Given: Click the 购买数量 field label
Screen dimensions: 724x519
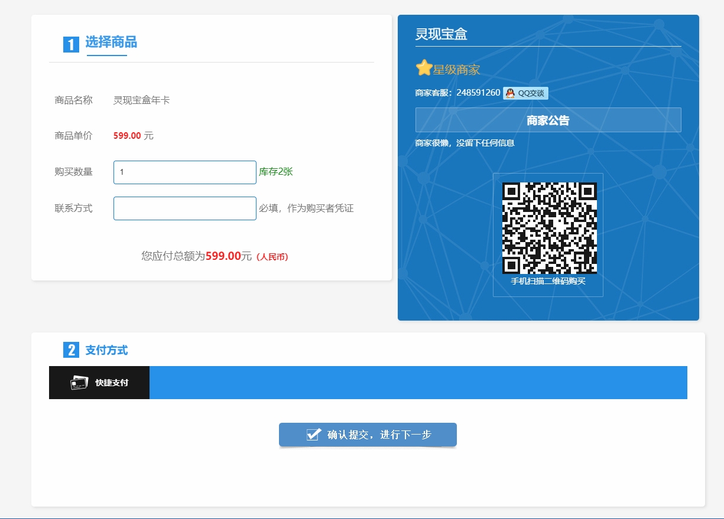Looking at the screenshot, I should (74, 172).
